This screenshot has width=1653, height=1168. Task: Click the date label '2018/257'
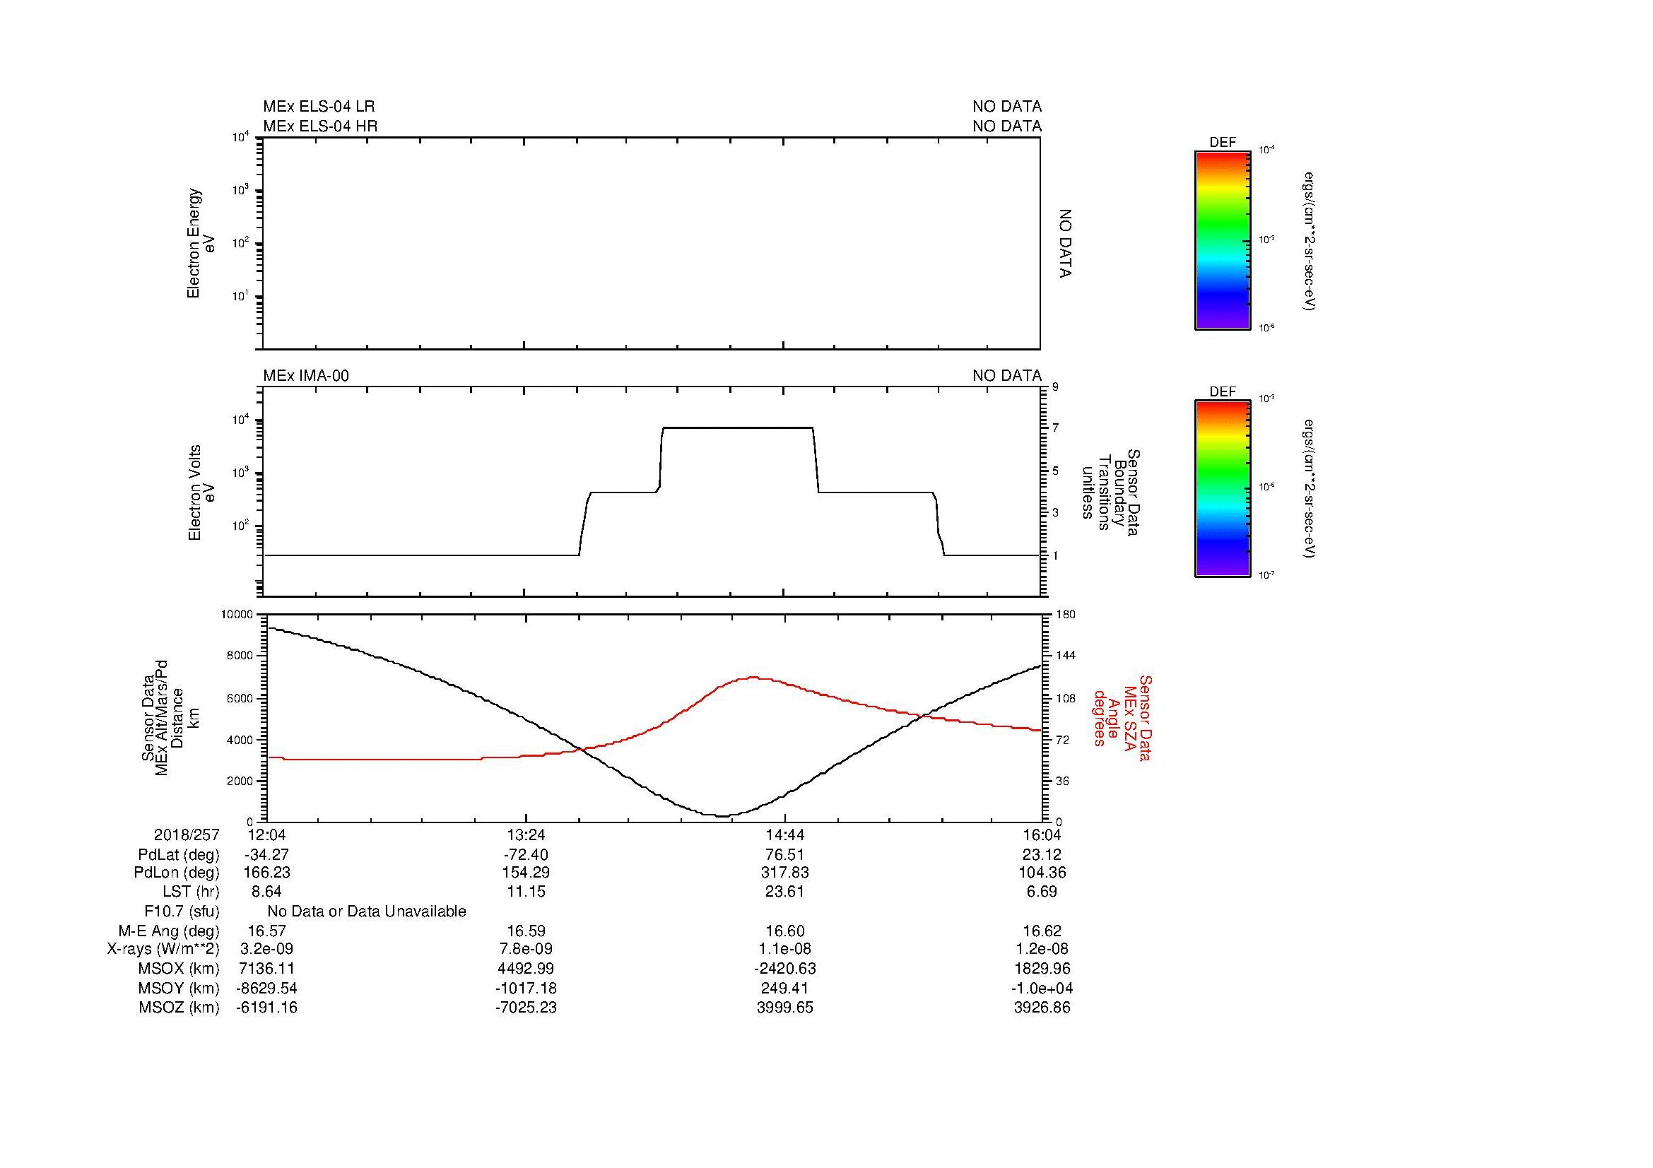pyautogui.click(x=187, y=834)
